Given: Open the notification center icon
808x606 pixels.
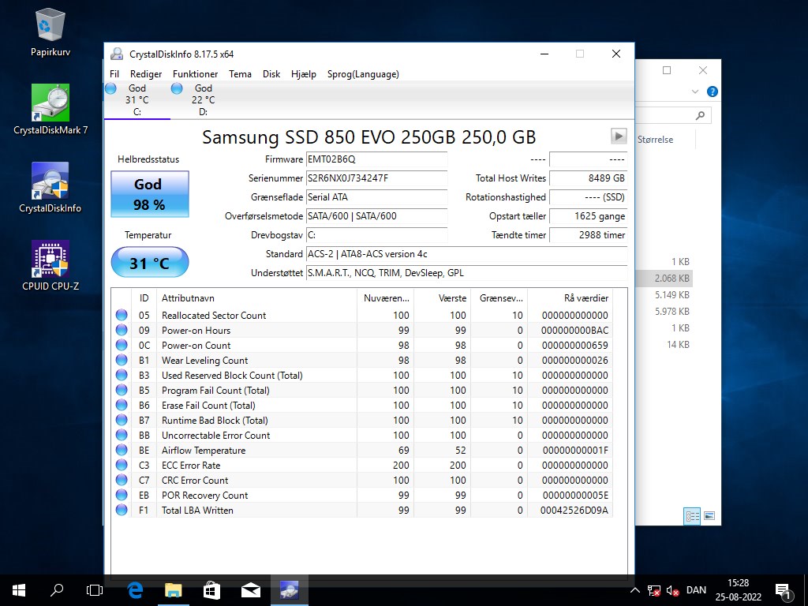Looking at the screenshot, I should pos(783,590).
